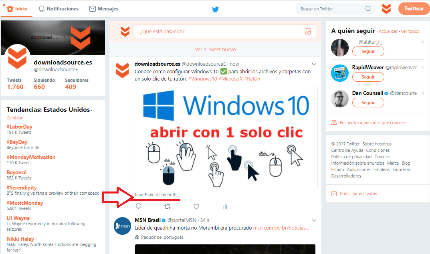Open Nikki Haley trend

pos(20,239)
